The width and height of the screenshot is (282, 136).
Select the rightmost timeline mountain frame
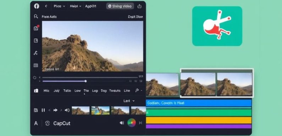pos(234,84)
